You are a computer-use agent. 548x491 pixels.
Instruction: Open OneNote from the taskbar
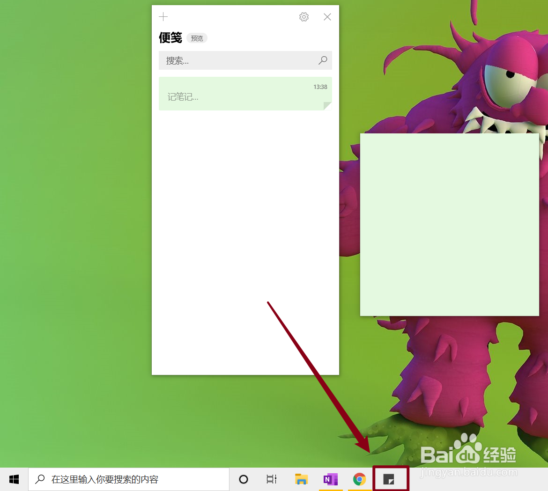tap(330, 479)
